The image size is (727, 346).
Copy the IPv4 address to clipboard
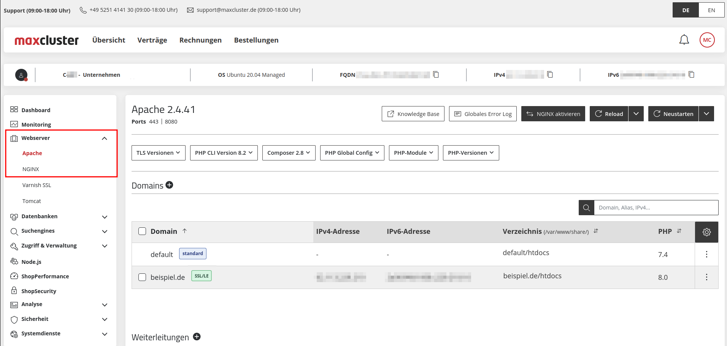click(x=550, y=75)
